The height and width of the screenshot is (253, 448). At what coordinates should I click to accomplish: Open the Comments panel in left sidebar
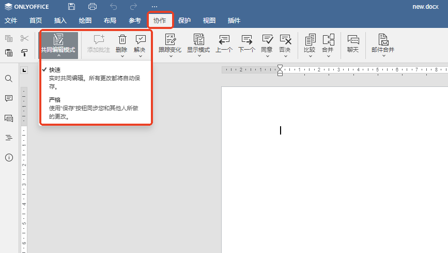[9, 98]
